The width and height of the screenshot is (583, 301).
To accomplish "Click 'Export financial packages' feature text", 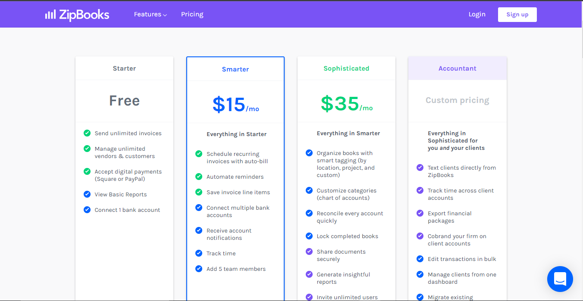I will [450, 217].
